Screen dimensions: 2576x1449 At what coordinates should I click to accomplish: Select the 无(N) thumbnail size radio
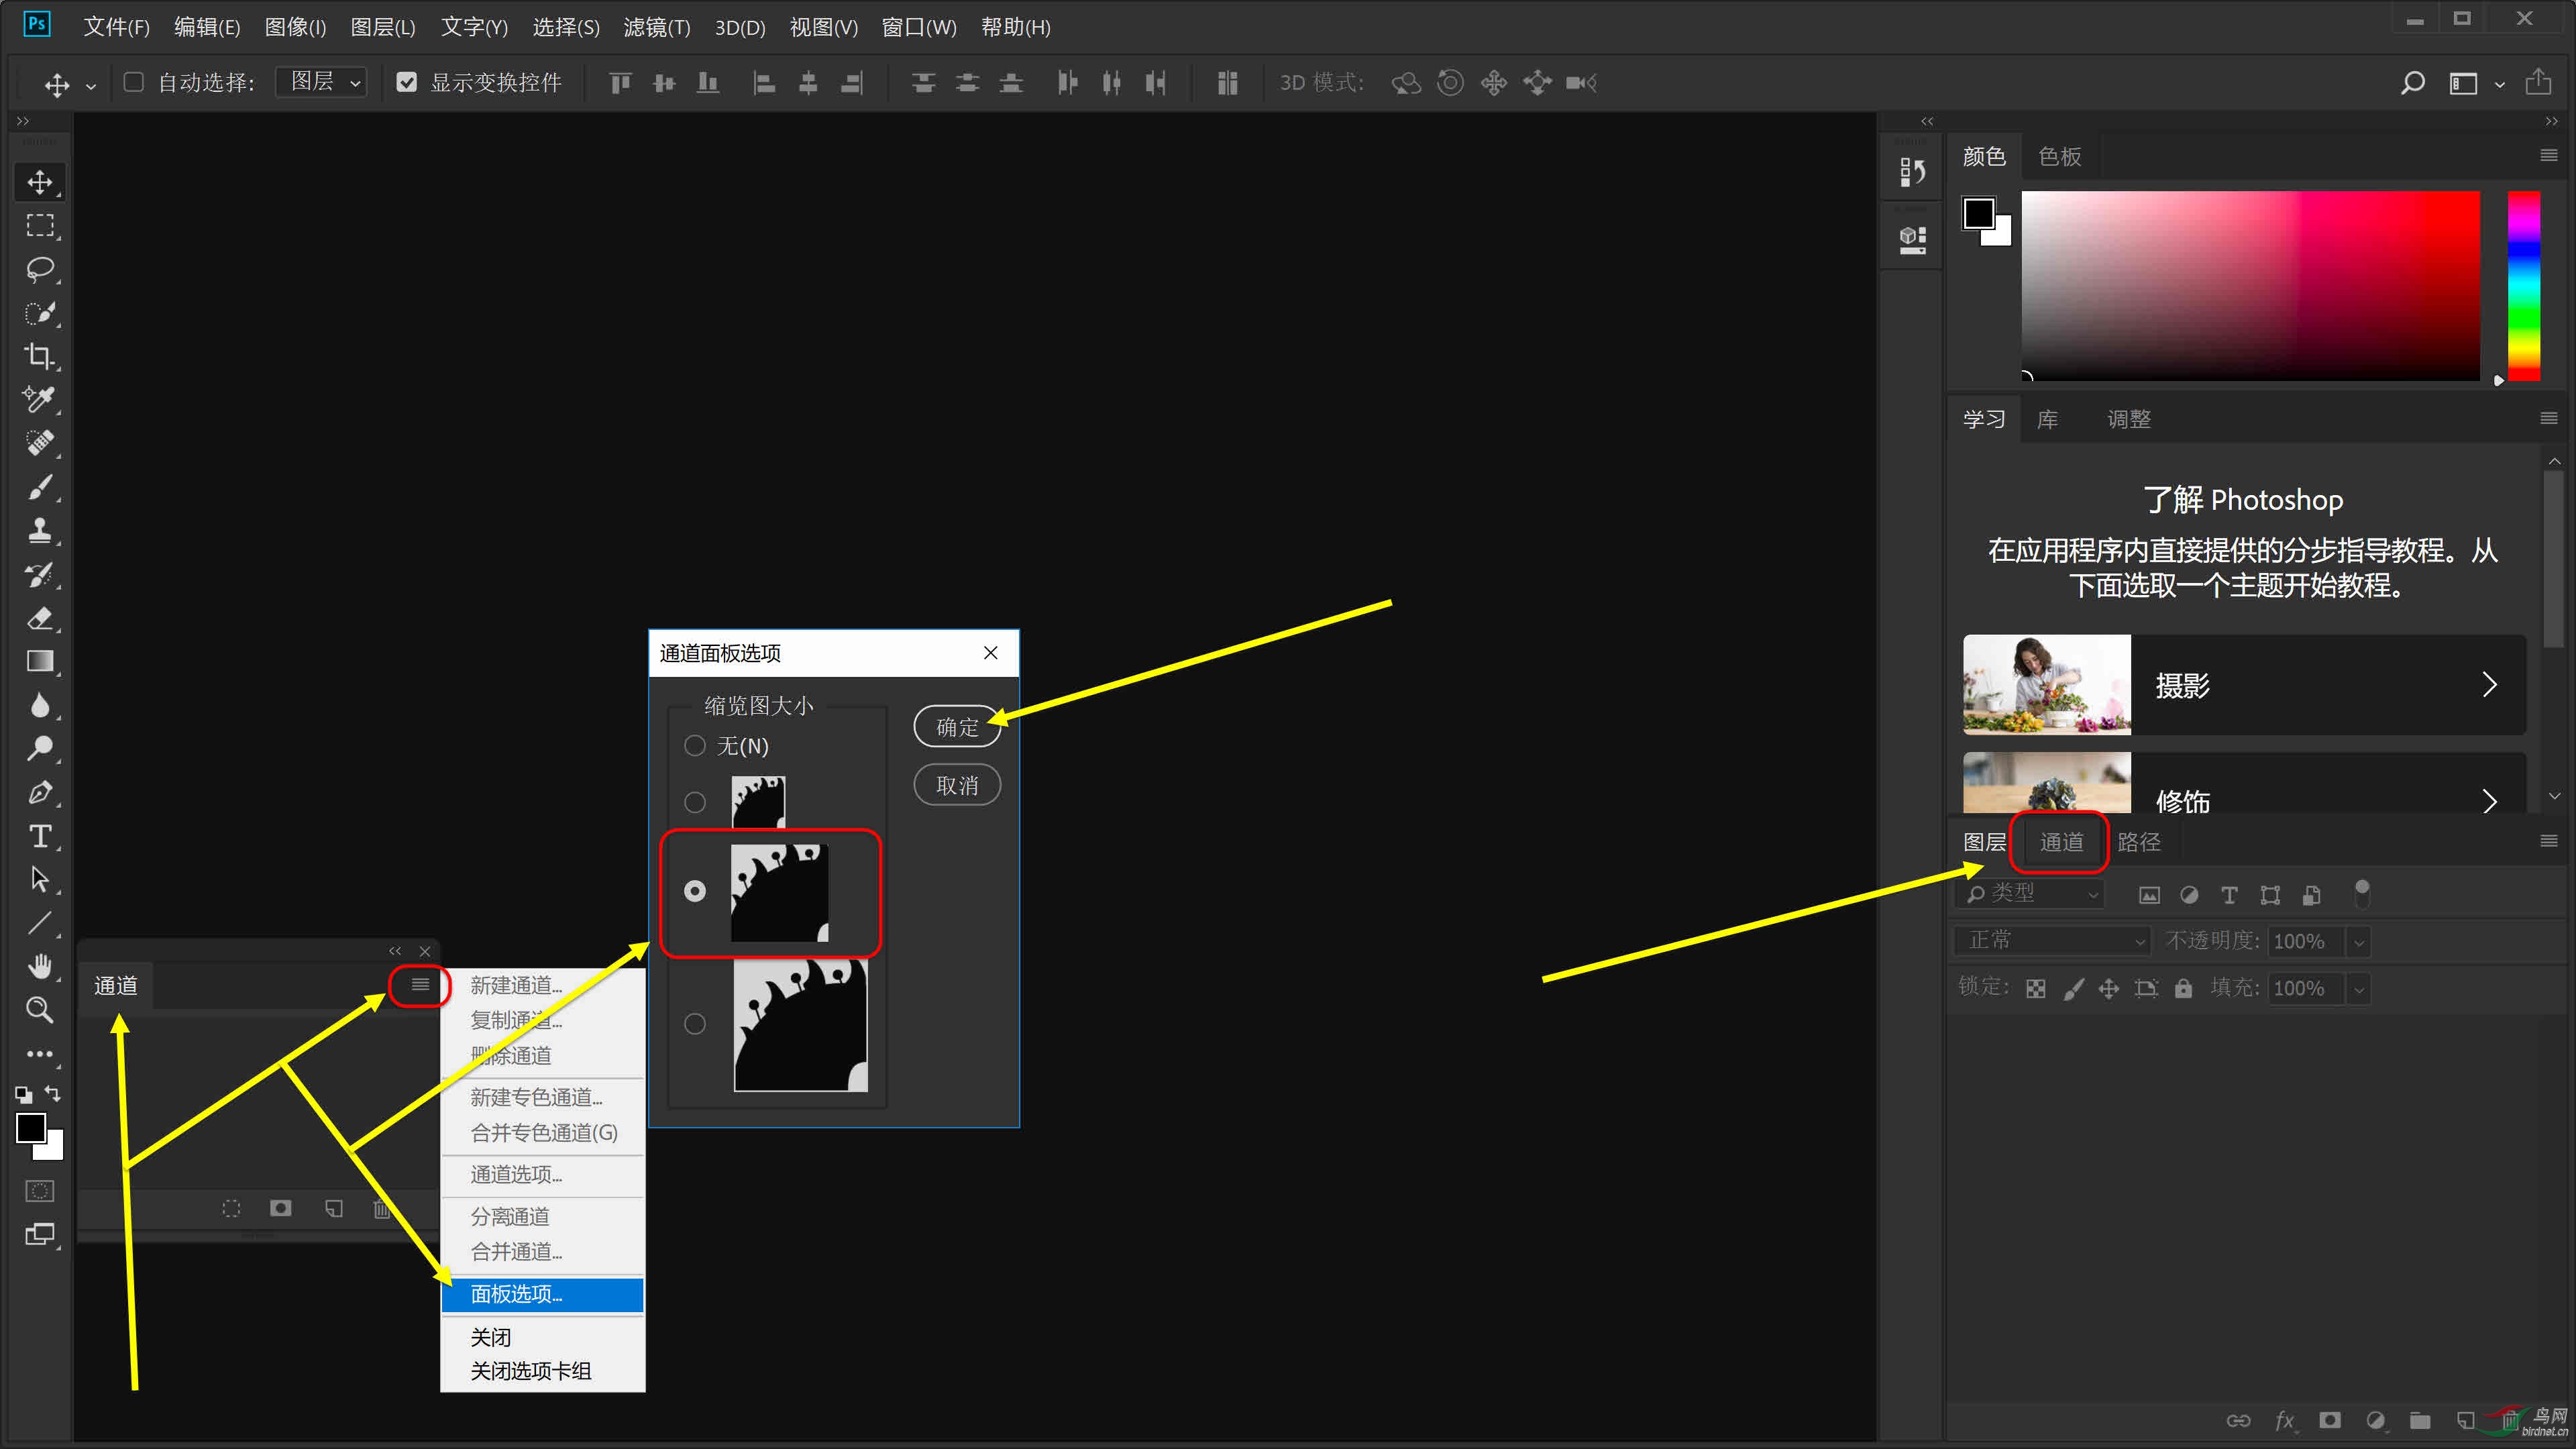click(695, 746)
